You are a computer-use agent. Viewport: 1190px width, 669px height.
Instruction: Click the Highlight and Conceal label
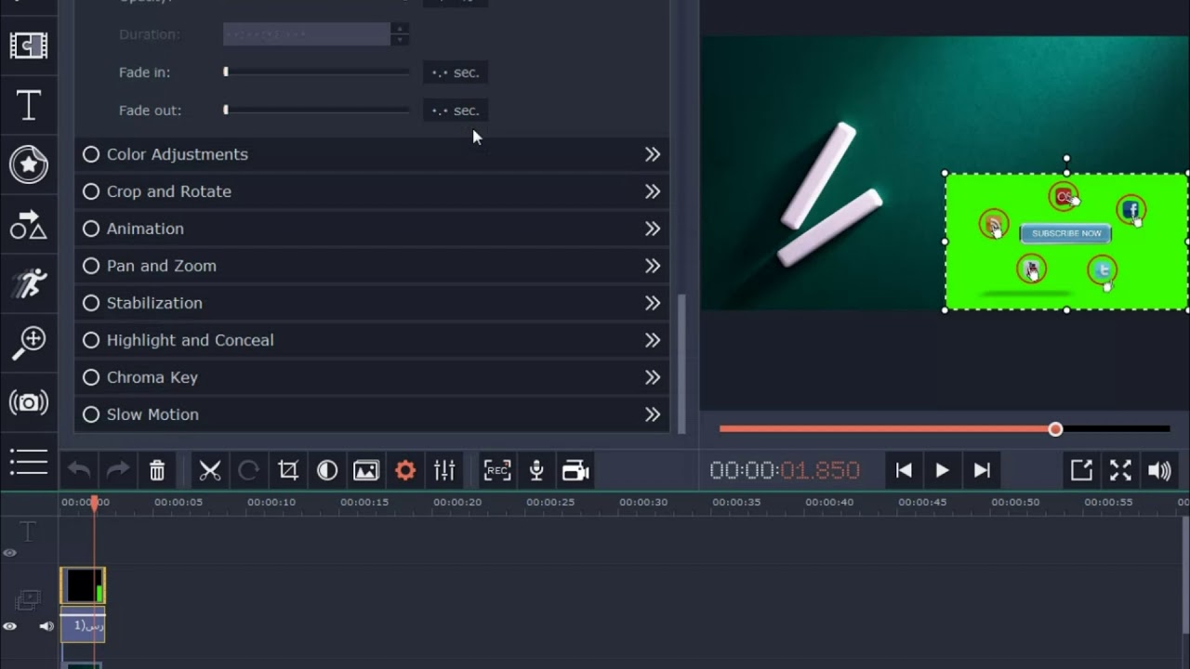[x=191, y=340]
